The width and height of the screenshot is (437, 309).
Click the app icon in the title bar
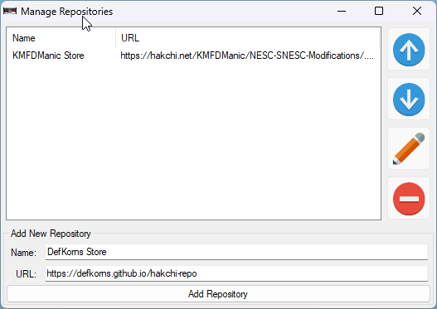[10, 11]
